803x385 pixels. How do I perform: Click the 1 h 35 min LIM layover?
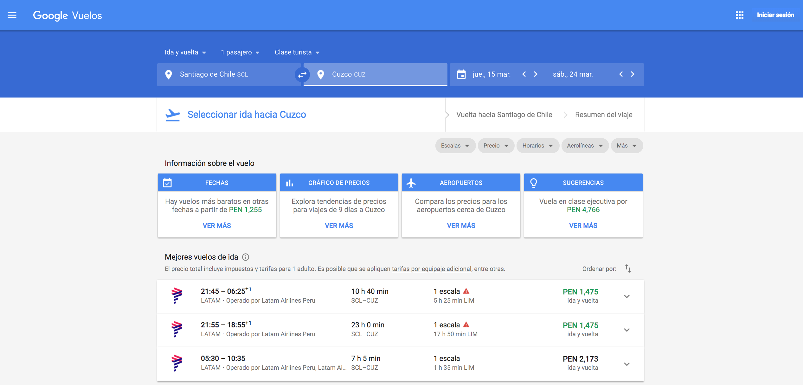(454, 368)
